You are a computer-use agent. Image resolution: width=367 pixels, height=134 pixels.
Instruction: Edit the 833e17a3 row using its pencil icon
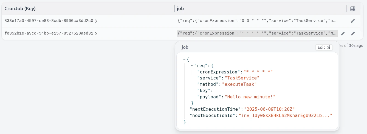tap(353, 21)
